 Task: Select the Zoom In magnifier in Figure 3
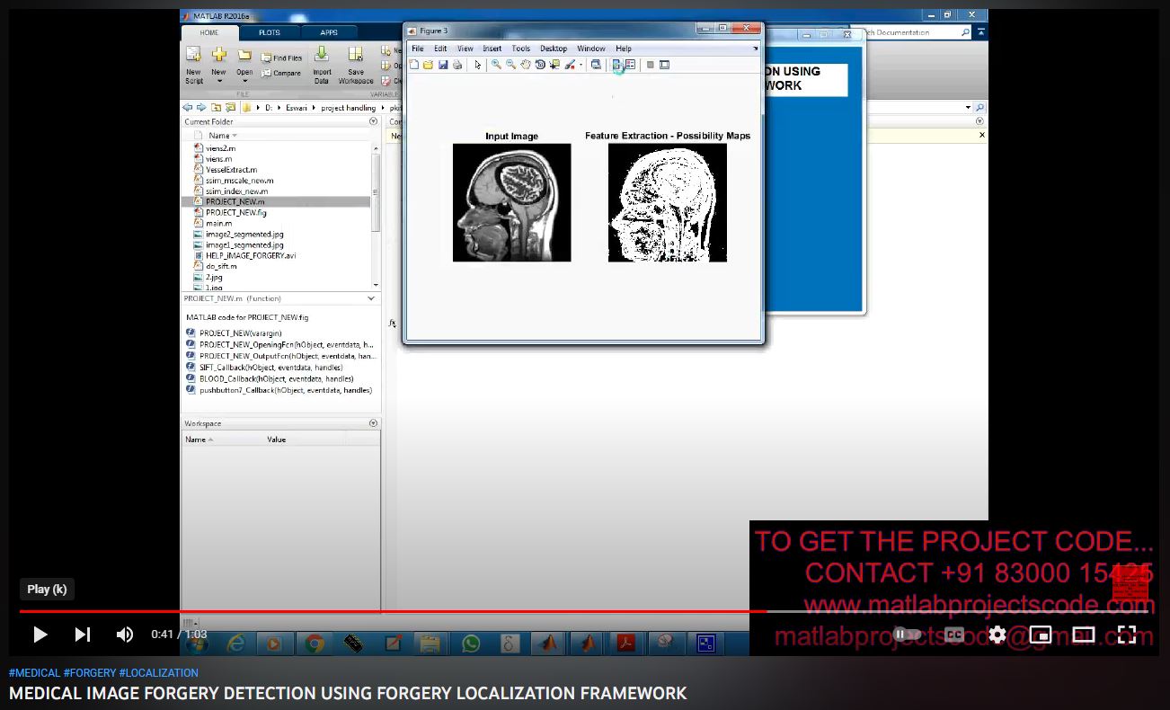pyautogui.click(x=496, y=65)
